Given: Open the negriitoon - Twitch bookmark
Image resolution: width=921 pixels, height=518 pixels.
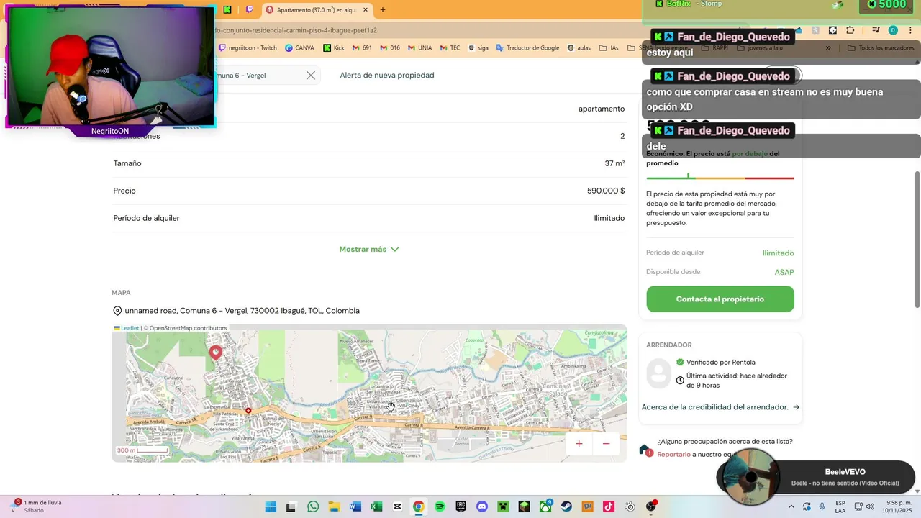Looking at the screenshot, I should 248,48.
